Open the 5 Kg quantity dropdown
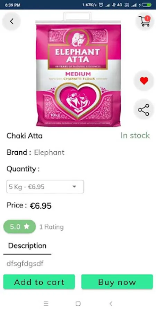 [45, 187]
